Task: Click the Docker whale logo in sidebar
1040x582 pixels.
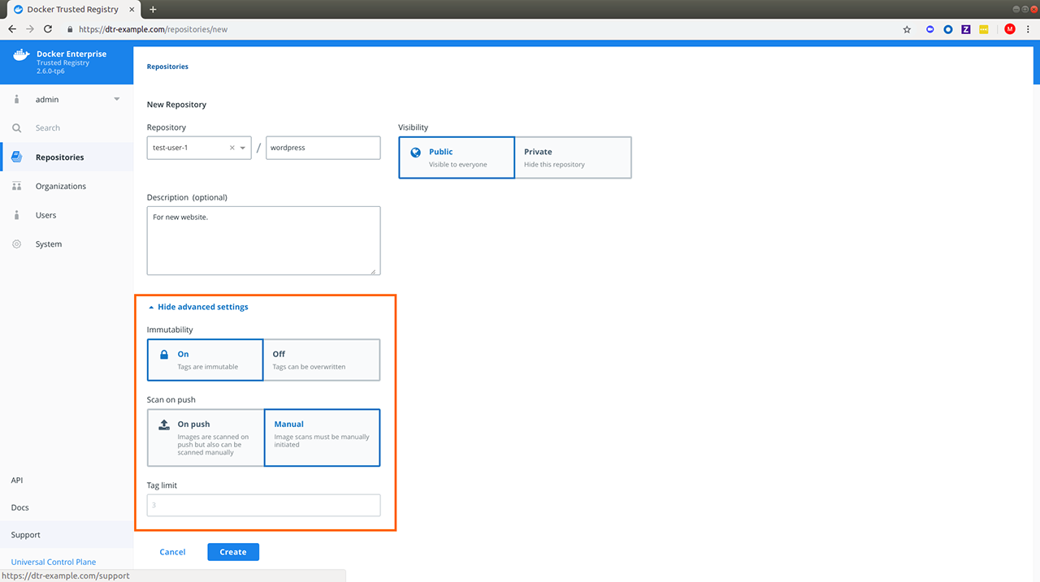Action: tap(21, 56)
